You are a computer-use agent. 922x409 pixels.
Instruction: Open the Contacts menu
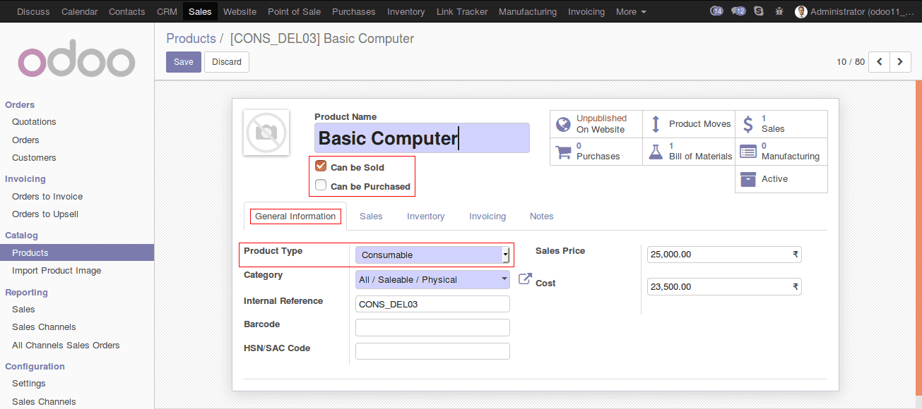127,11
